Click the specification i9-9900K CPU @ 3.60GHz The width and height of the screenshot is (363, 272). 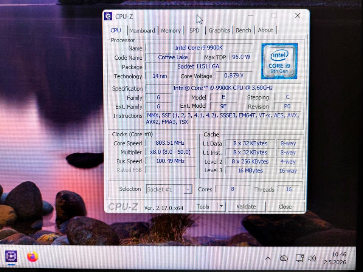pos(223,88)
